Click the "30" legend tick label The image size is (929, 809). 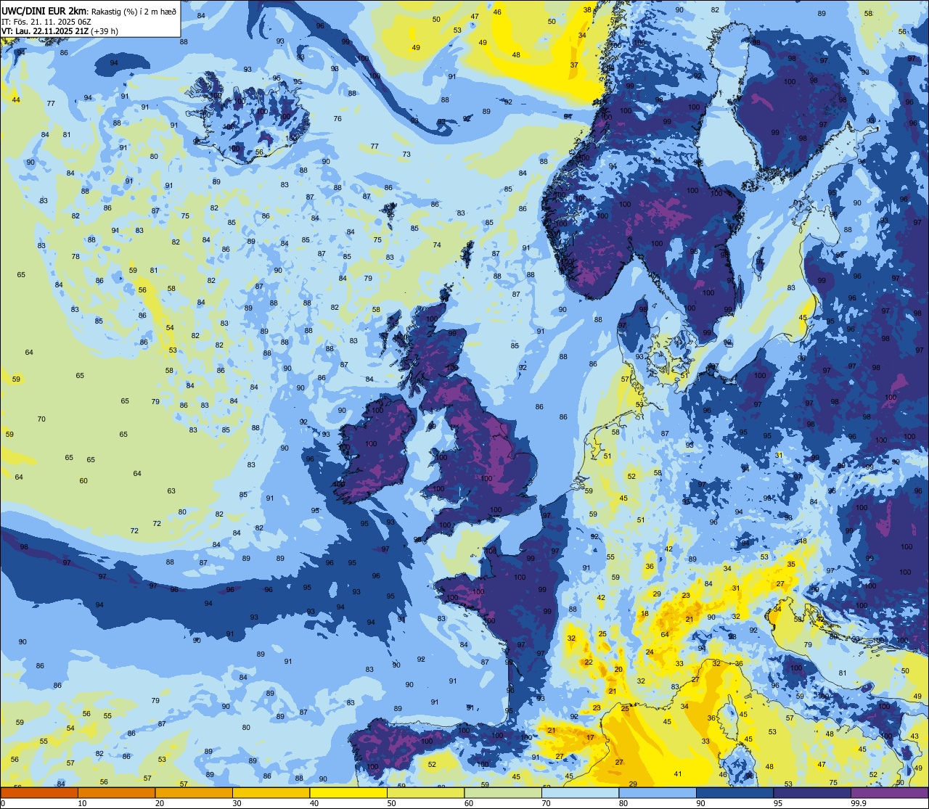pyautogui.click(x=237, y=803)
